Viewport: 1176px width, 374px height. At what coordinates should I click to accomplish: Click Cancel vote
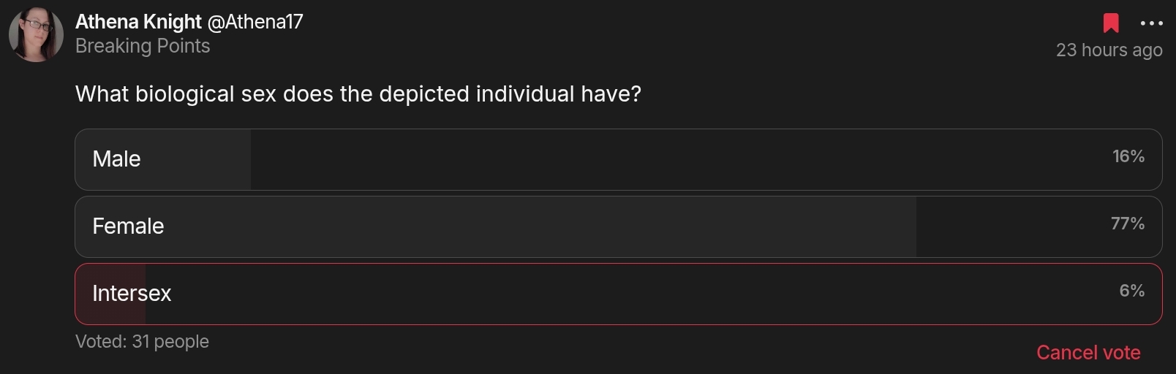point(1088,353)
